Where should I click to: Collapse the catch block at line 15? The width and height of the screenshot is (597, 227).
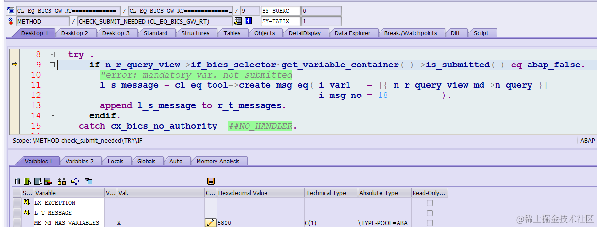(52, 126)
